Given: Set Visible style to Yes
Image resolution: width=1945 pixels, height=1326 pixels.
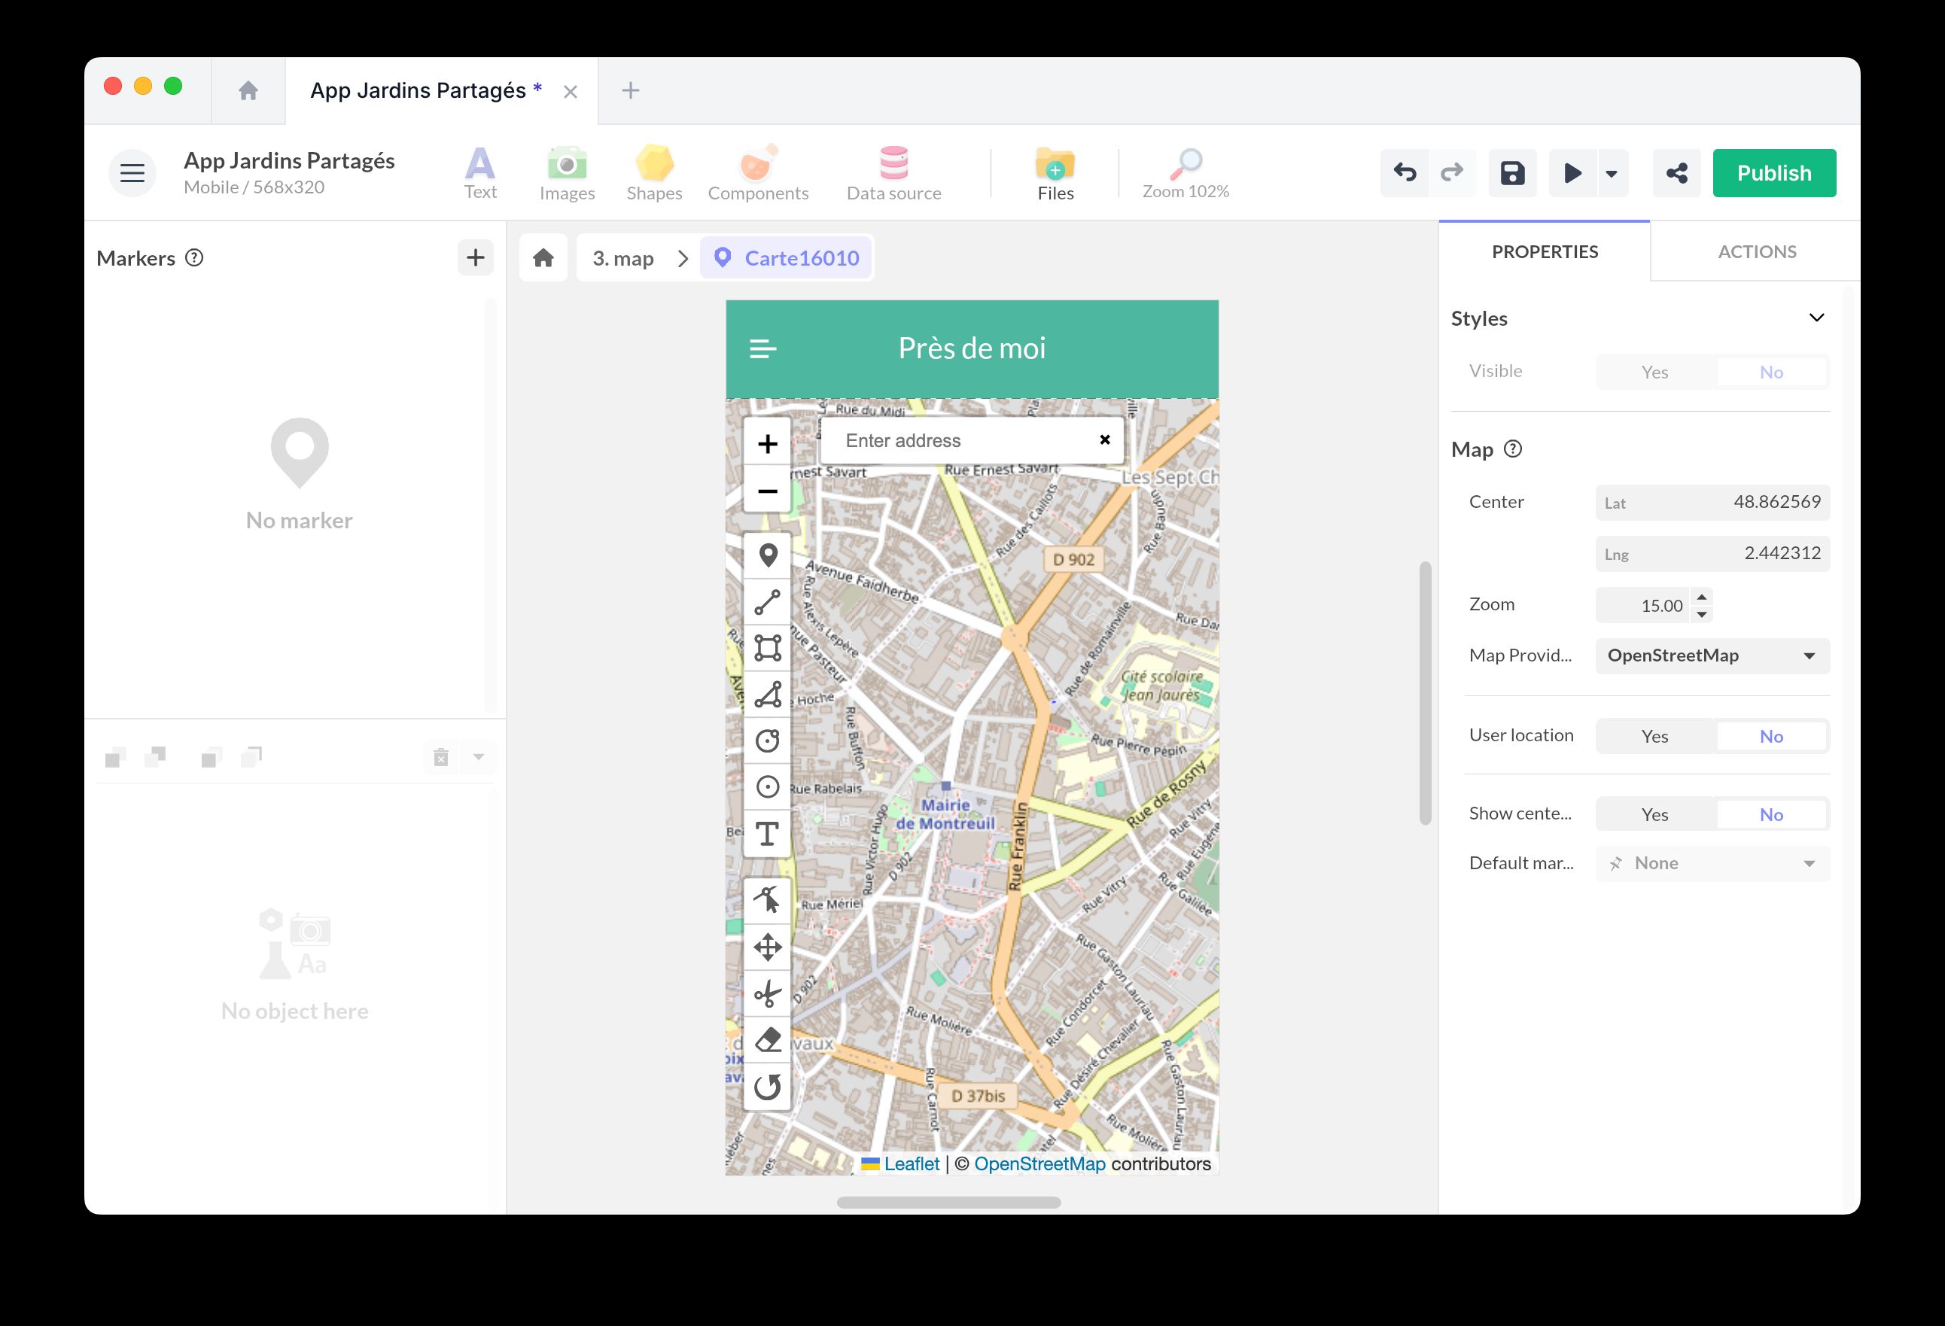Looking at the screenshot, I should pos(1654,372).
